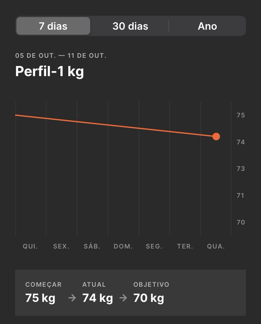Click the arrow between 75 kg and 74 kg
This screenshot has height=324, width=261.
click(x=72, y=298)
